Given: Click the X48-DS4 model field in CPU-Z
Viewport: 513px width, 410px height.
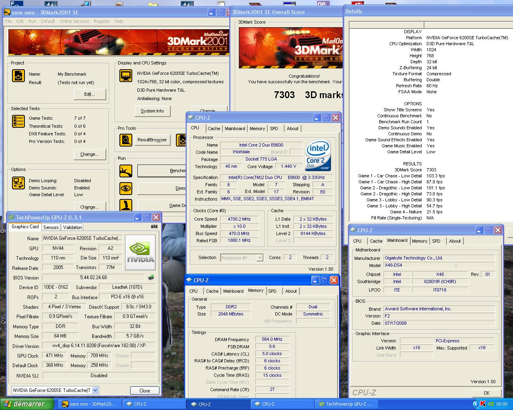Looking at the screenshot, I should tap(418, 265).
